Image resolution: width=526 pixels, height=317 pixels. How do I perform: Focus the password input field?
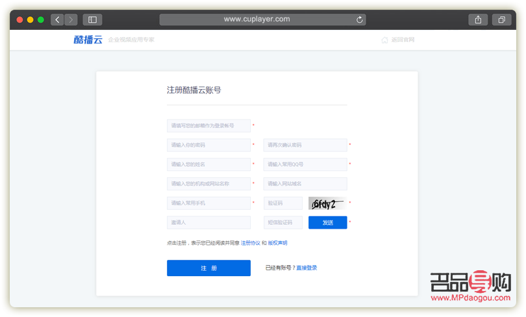point(208,145)
